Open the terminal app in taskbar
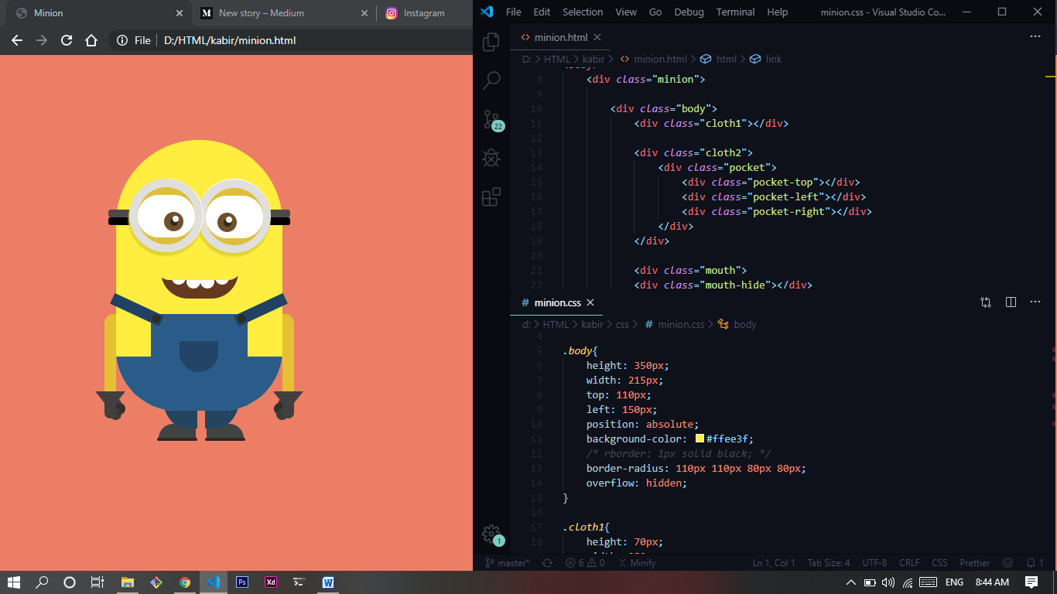Image resolution: width=1057 pixels, height=594 pixels. tap(299, 582)
